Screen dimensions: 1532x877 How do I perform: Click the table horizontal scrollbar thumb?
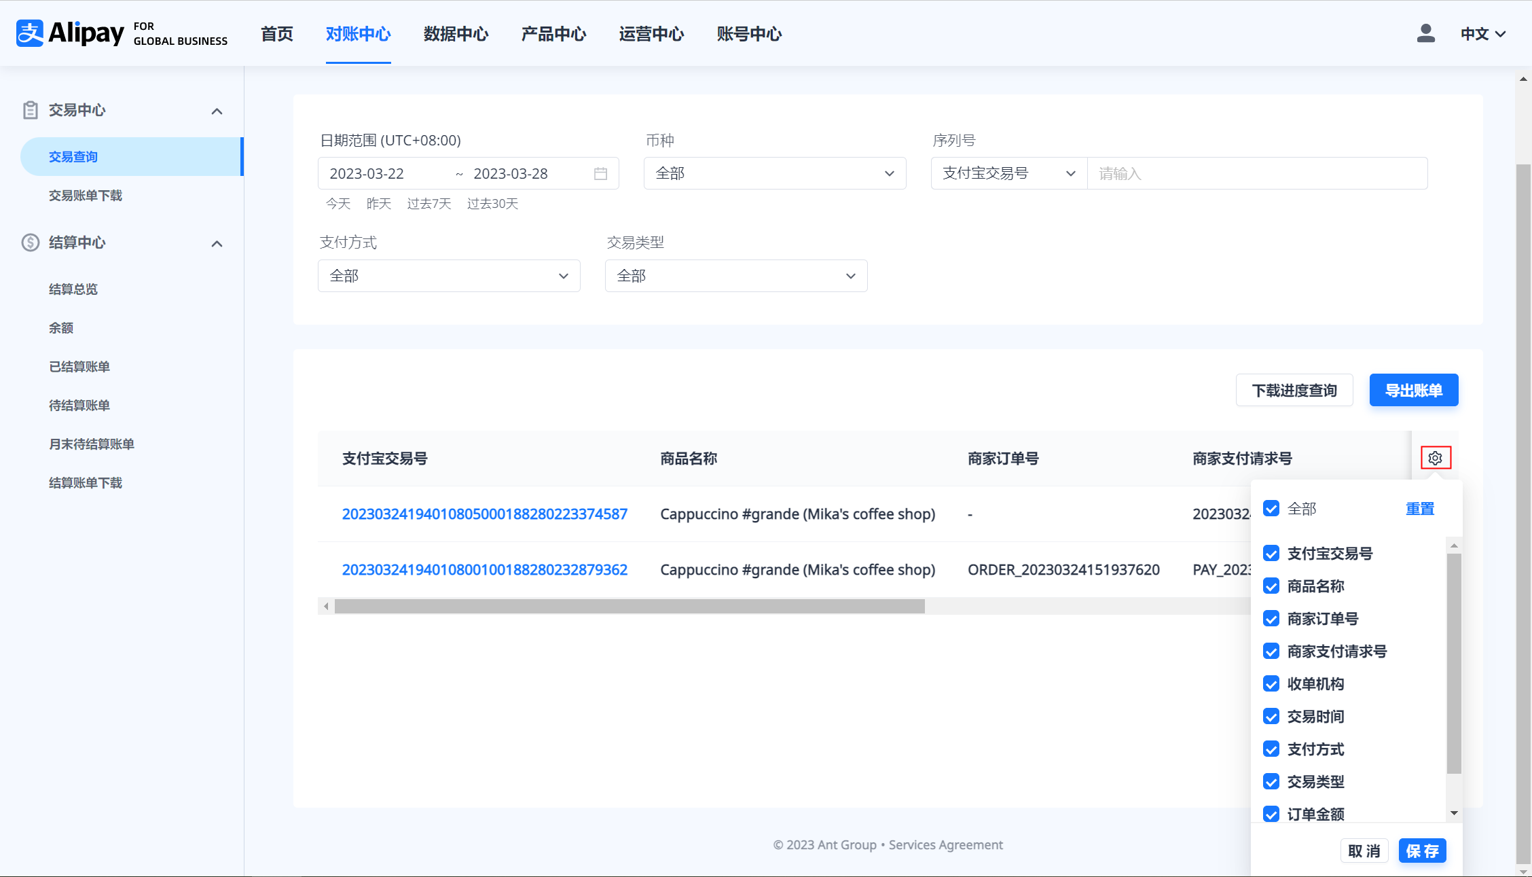pos(630,606)
